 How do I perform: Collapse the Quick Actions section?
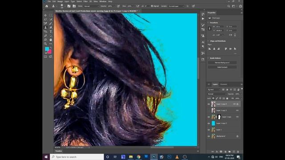pos(208,58)
